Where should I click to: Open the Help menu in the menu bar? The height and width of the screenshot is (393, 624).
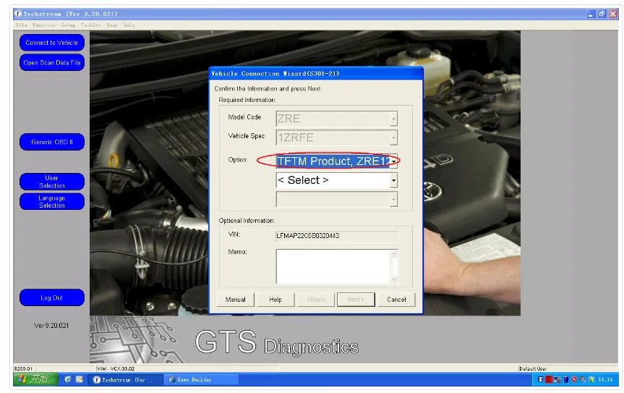[x=129, y=25]
